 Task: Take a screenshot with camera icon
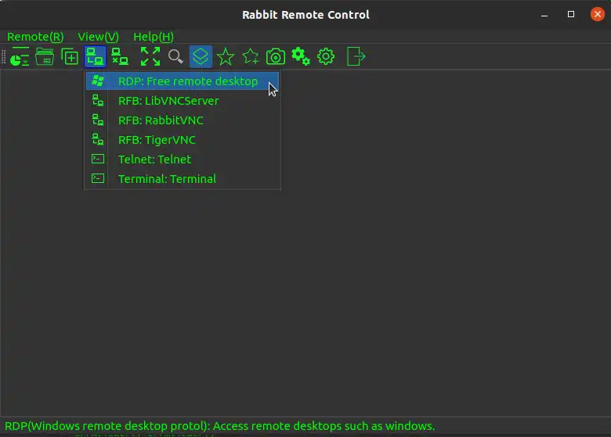[x=276, y=57]
